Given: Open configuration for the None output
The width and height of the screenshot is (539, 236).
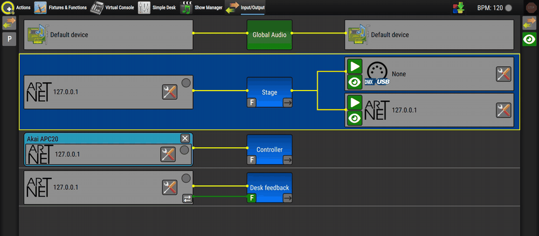Looking at the screenshot, I should coord(503,74).
